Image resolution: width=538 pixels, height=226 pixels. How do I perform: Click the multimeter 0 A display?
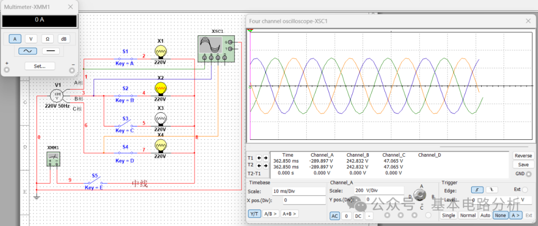click(x=39, y=20)
